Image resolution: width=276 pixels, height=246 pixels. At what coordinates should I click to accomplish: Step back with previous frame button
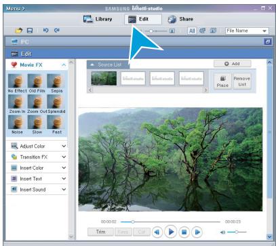click(157, 232)
